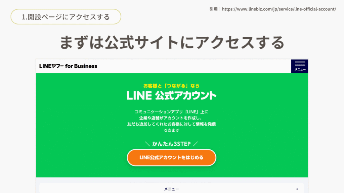Image resolution: width=344 pixels, height=193 pixels.
Task: Select the 1.開設ページにアクセスする step pill
Action: [x=66, y=17]
